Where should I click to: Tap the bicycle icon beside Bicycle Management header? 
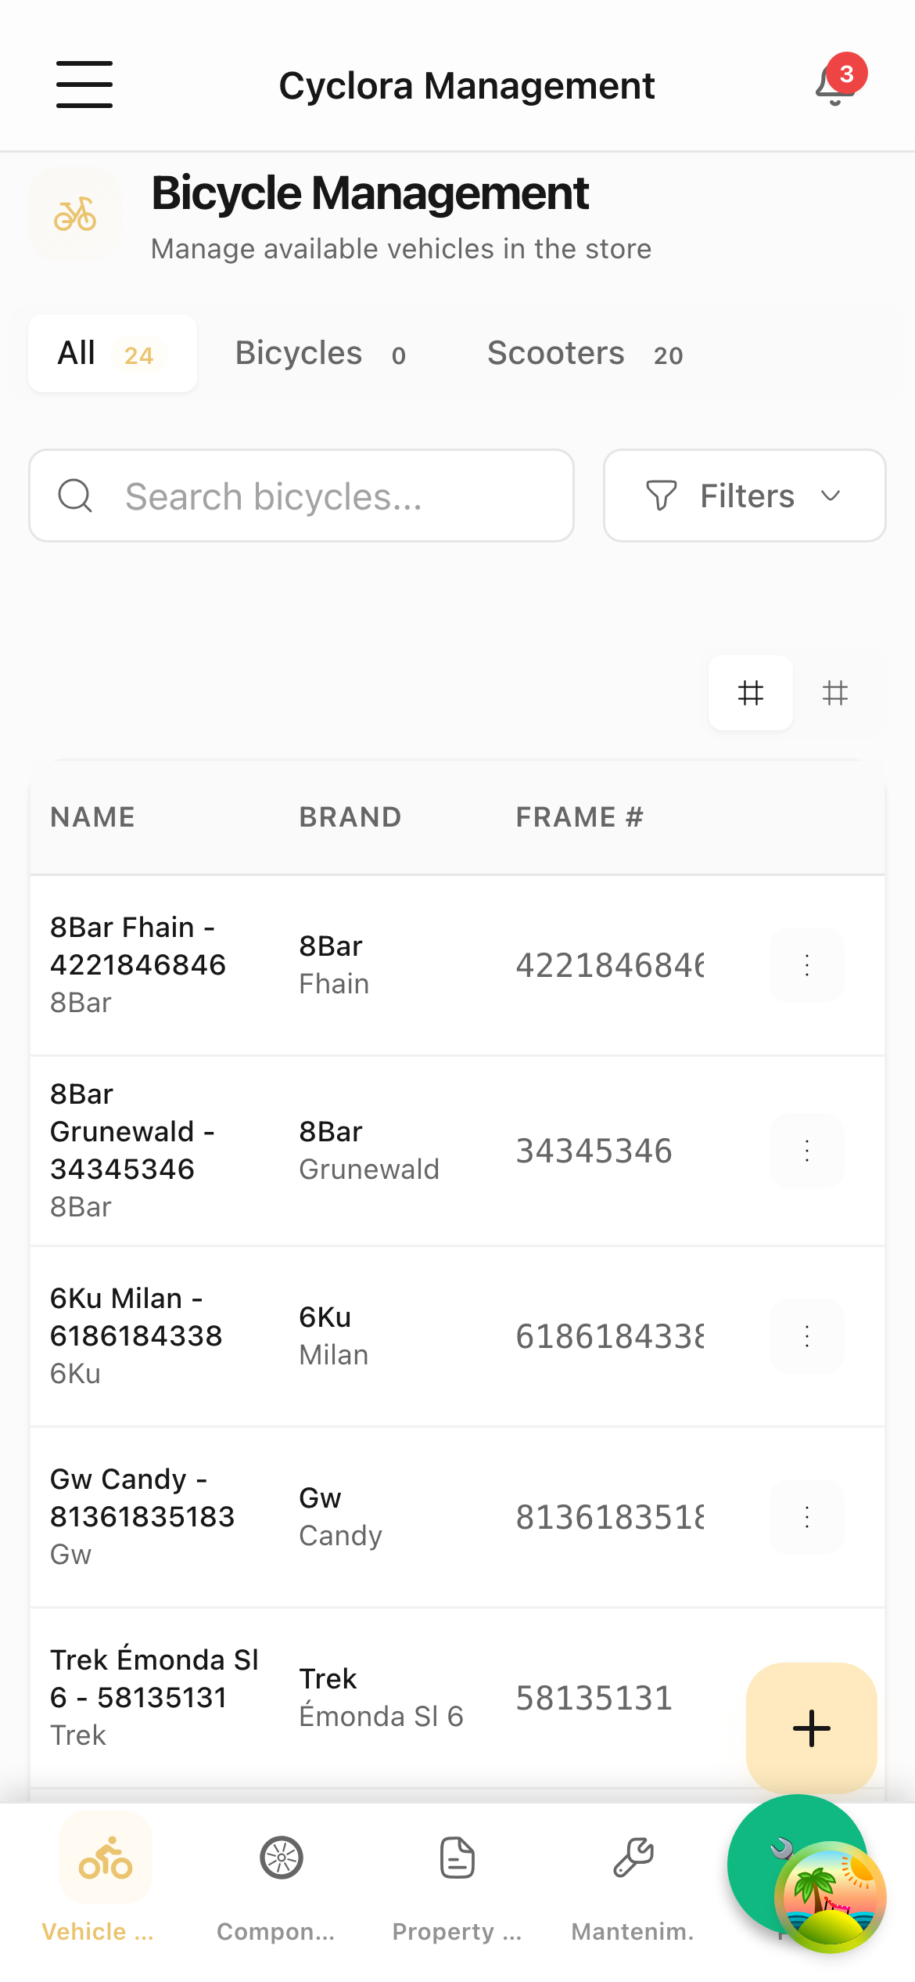coord(75,213)
